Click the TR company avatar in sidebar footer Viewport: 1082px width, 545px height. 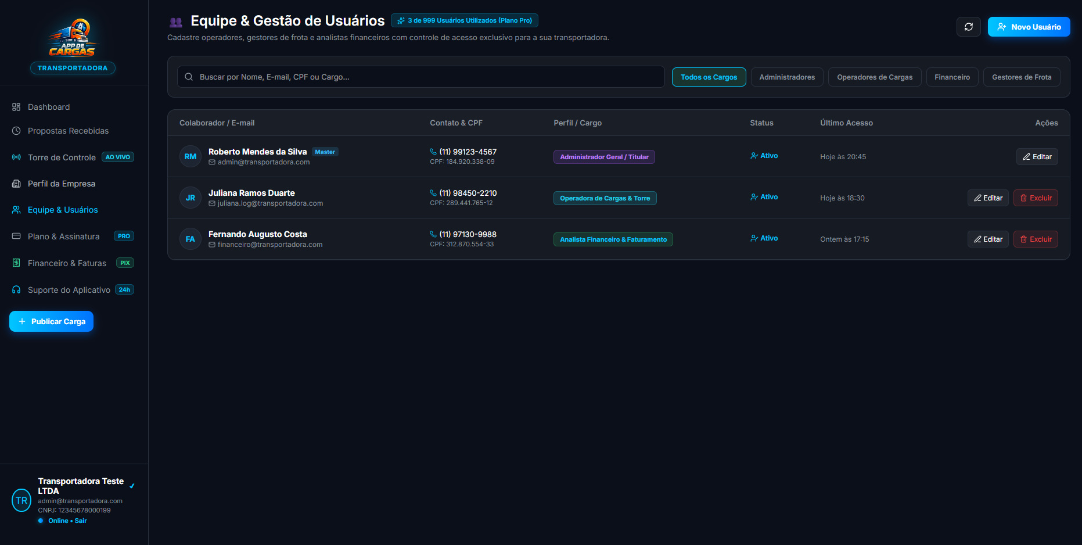(x=21, y=500)
